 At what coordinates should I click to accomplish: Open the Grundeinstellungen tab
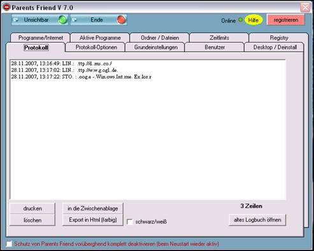click(x=155, y=47)
